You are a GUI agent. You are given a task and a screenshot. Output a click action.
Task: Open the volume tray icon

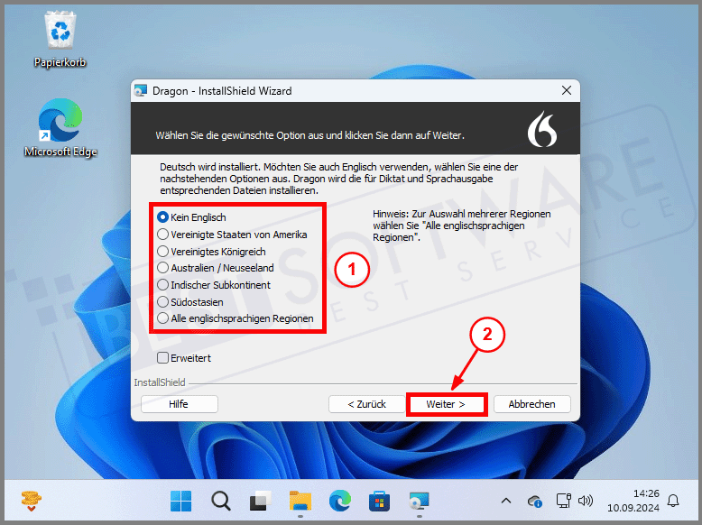point(585,501)
